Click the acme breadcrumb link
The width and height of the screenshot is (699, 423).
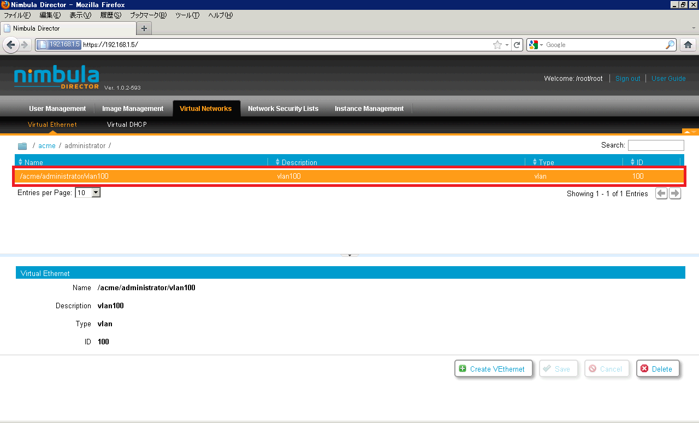click(47, 146)
